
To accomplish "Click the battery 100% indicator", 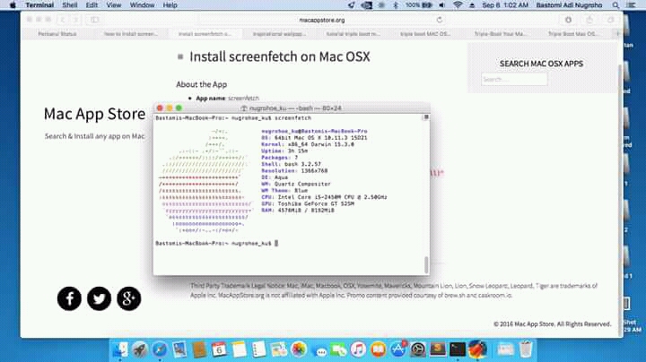I will pos(419,5).
